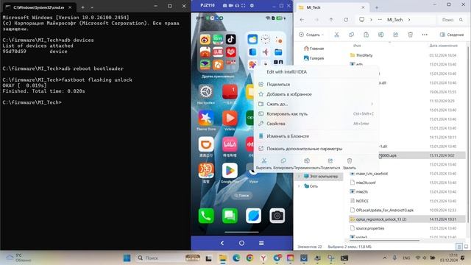Open the Messages app in the phone dock
Image resolution: width=471 pixels, height=265 pixels.
230,216
